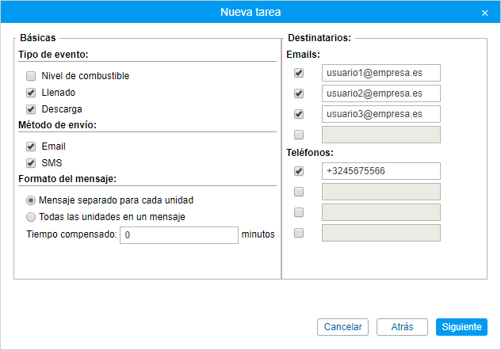This screenshot has height=350, width=501.
Task: Click the Tiempo compensado minutes field
Action: click(179, 235)
